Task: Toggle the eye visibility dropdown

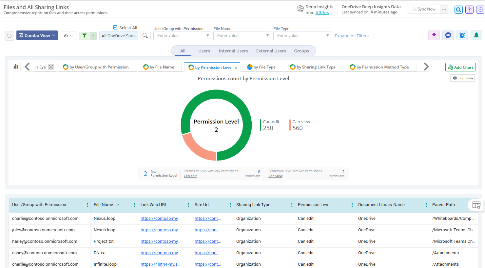Action: 68,36
